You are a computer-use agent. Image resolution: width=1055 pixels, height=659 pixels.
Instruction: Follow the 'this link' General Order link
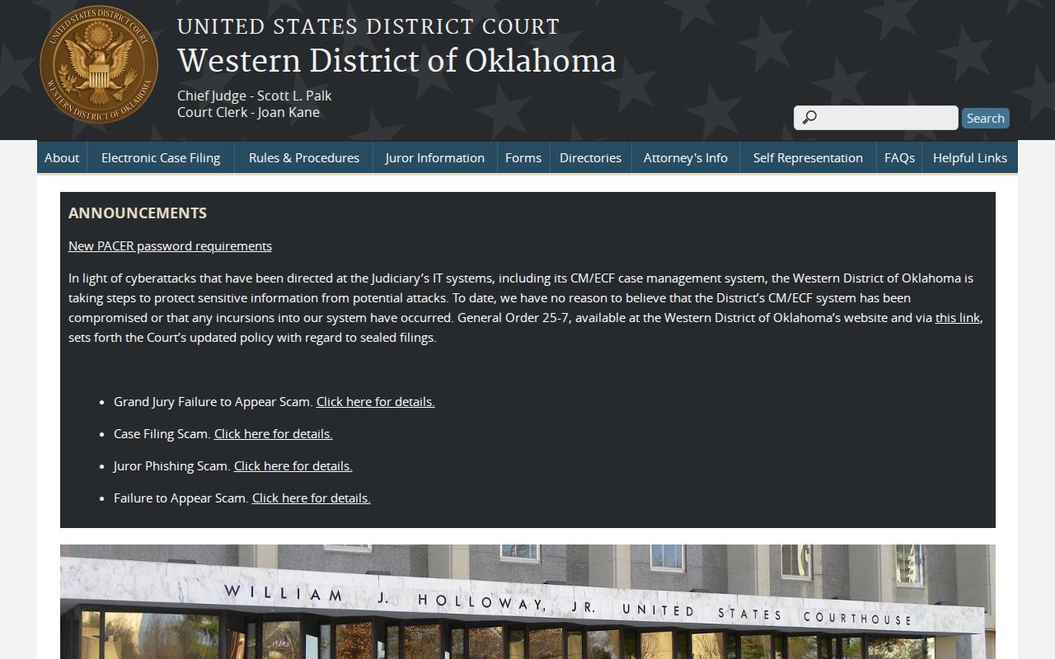pyautogui.click(x=958, y=317)
